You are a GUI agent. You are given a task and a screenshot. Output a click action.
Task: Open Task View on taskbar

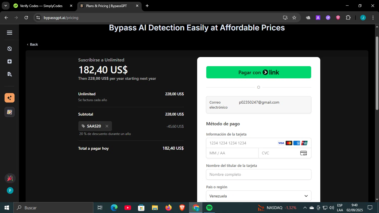100,208
